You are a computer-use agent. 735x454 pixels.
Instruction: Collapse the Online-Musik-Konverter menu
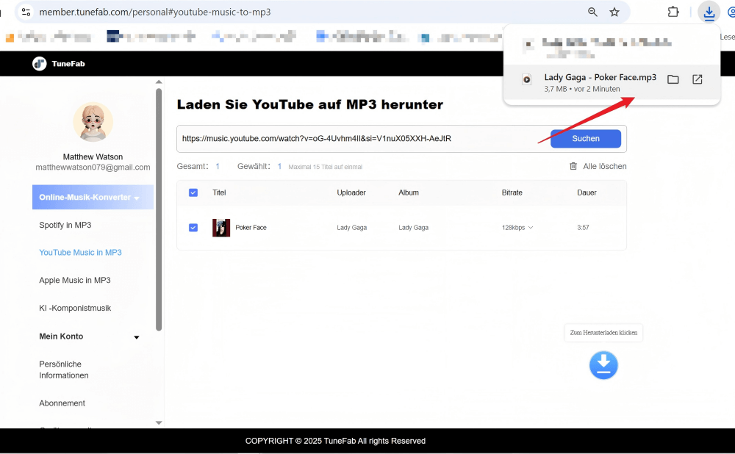[93, 198]
